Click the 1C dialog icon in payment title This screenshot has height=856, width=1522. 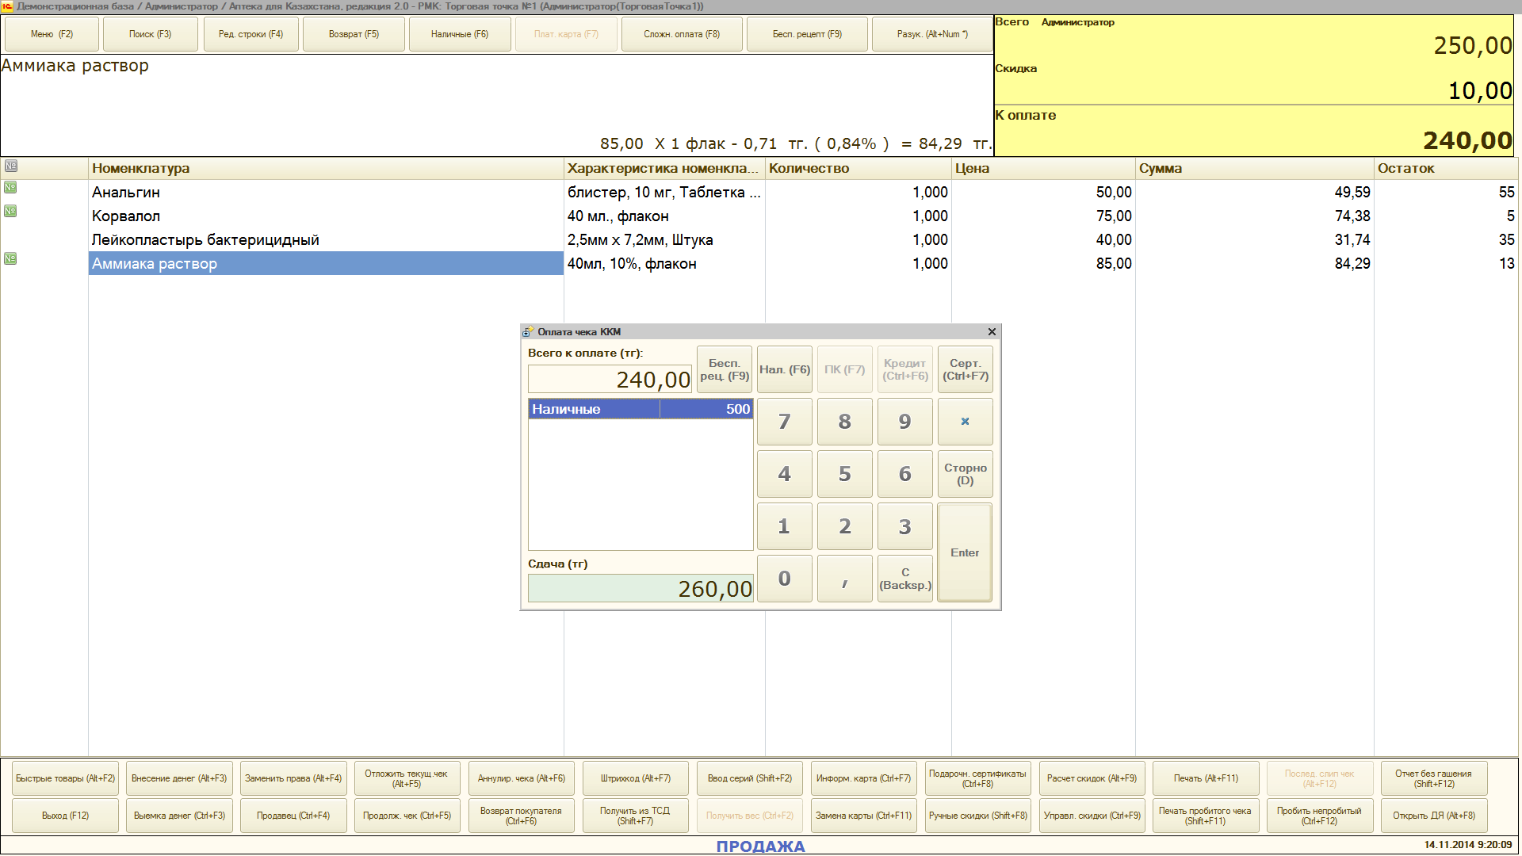click(528, 332)
